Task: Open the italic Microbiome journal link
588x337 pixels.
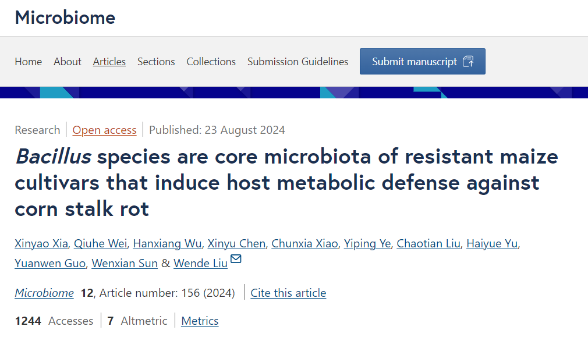Action: [44, 293]
